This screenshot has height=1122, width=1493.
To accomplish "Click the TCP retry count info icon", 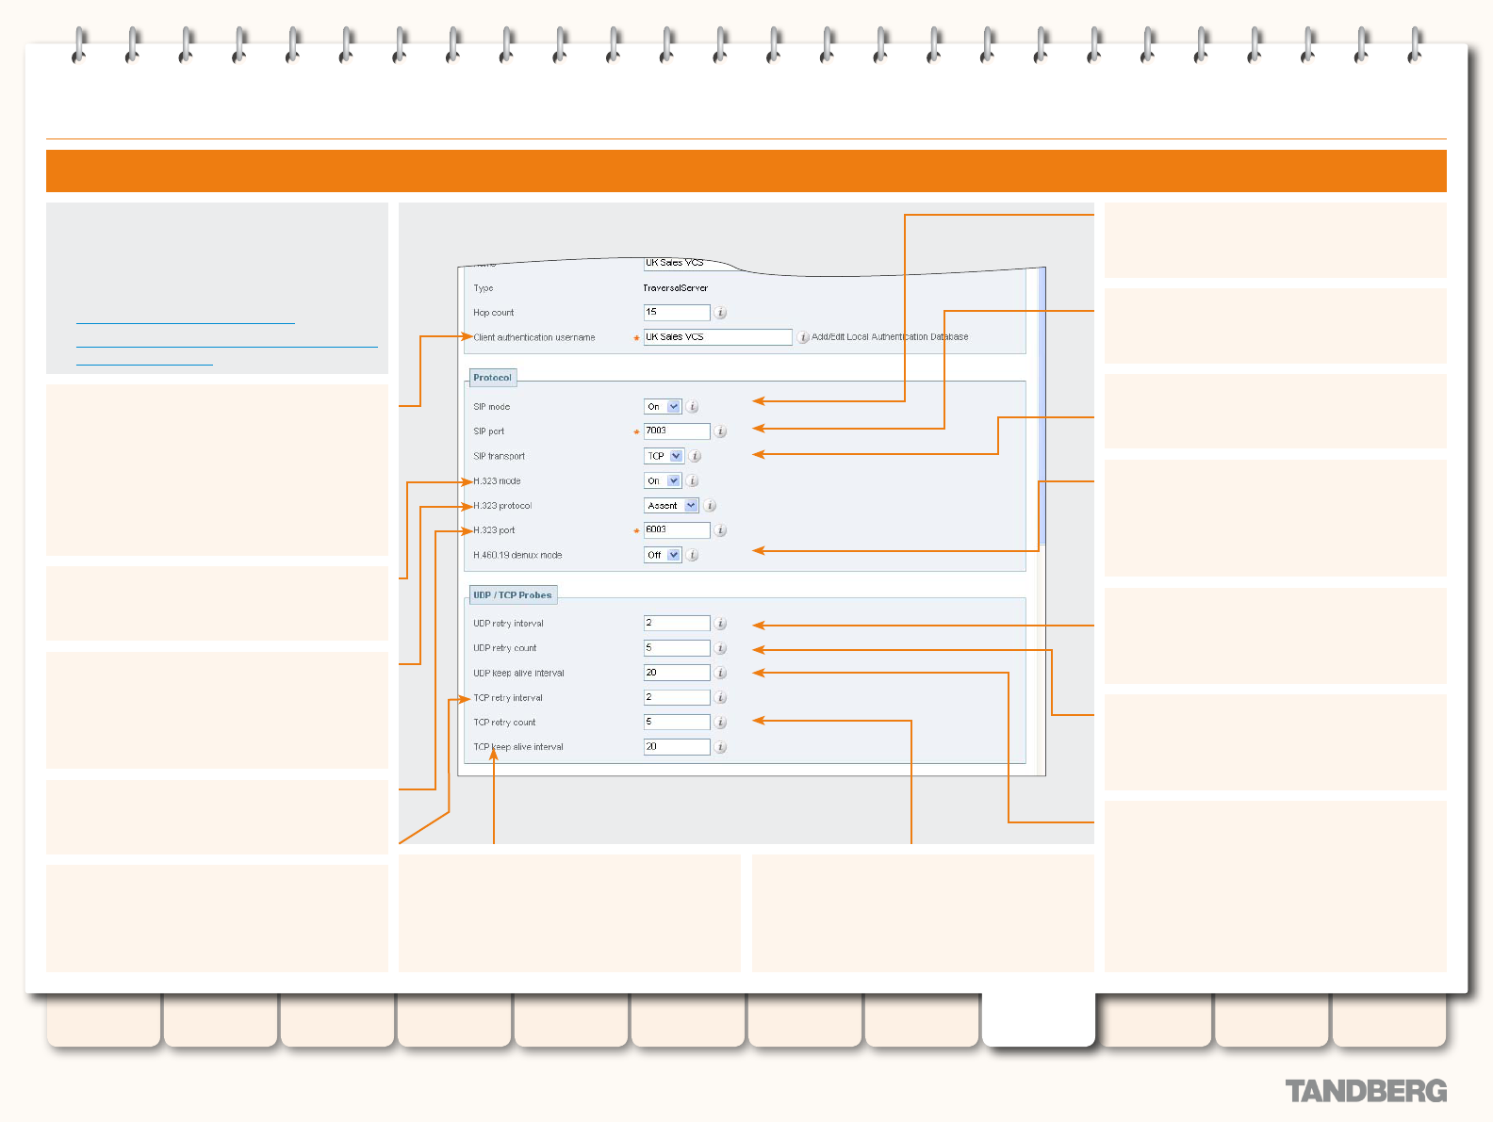I will click(x=720, y=723).
